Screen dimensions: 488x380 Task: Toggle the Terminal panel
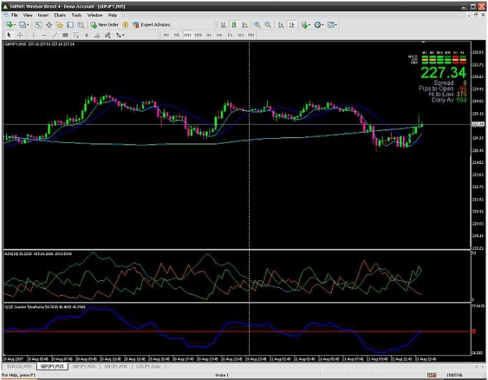coord(70,24)
